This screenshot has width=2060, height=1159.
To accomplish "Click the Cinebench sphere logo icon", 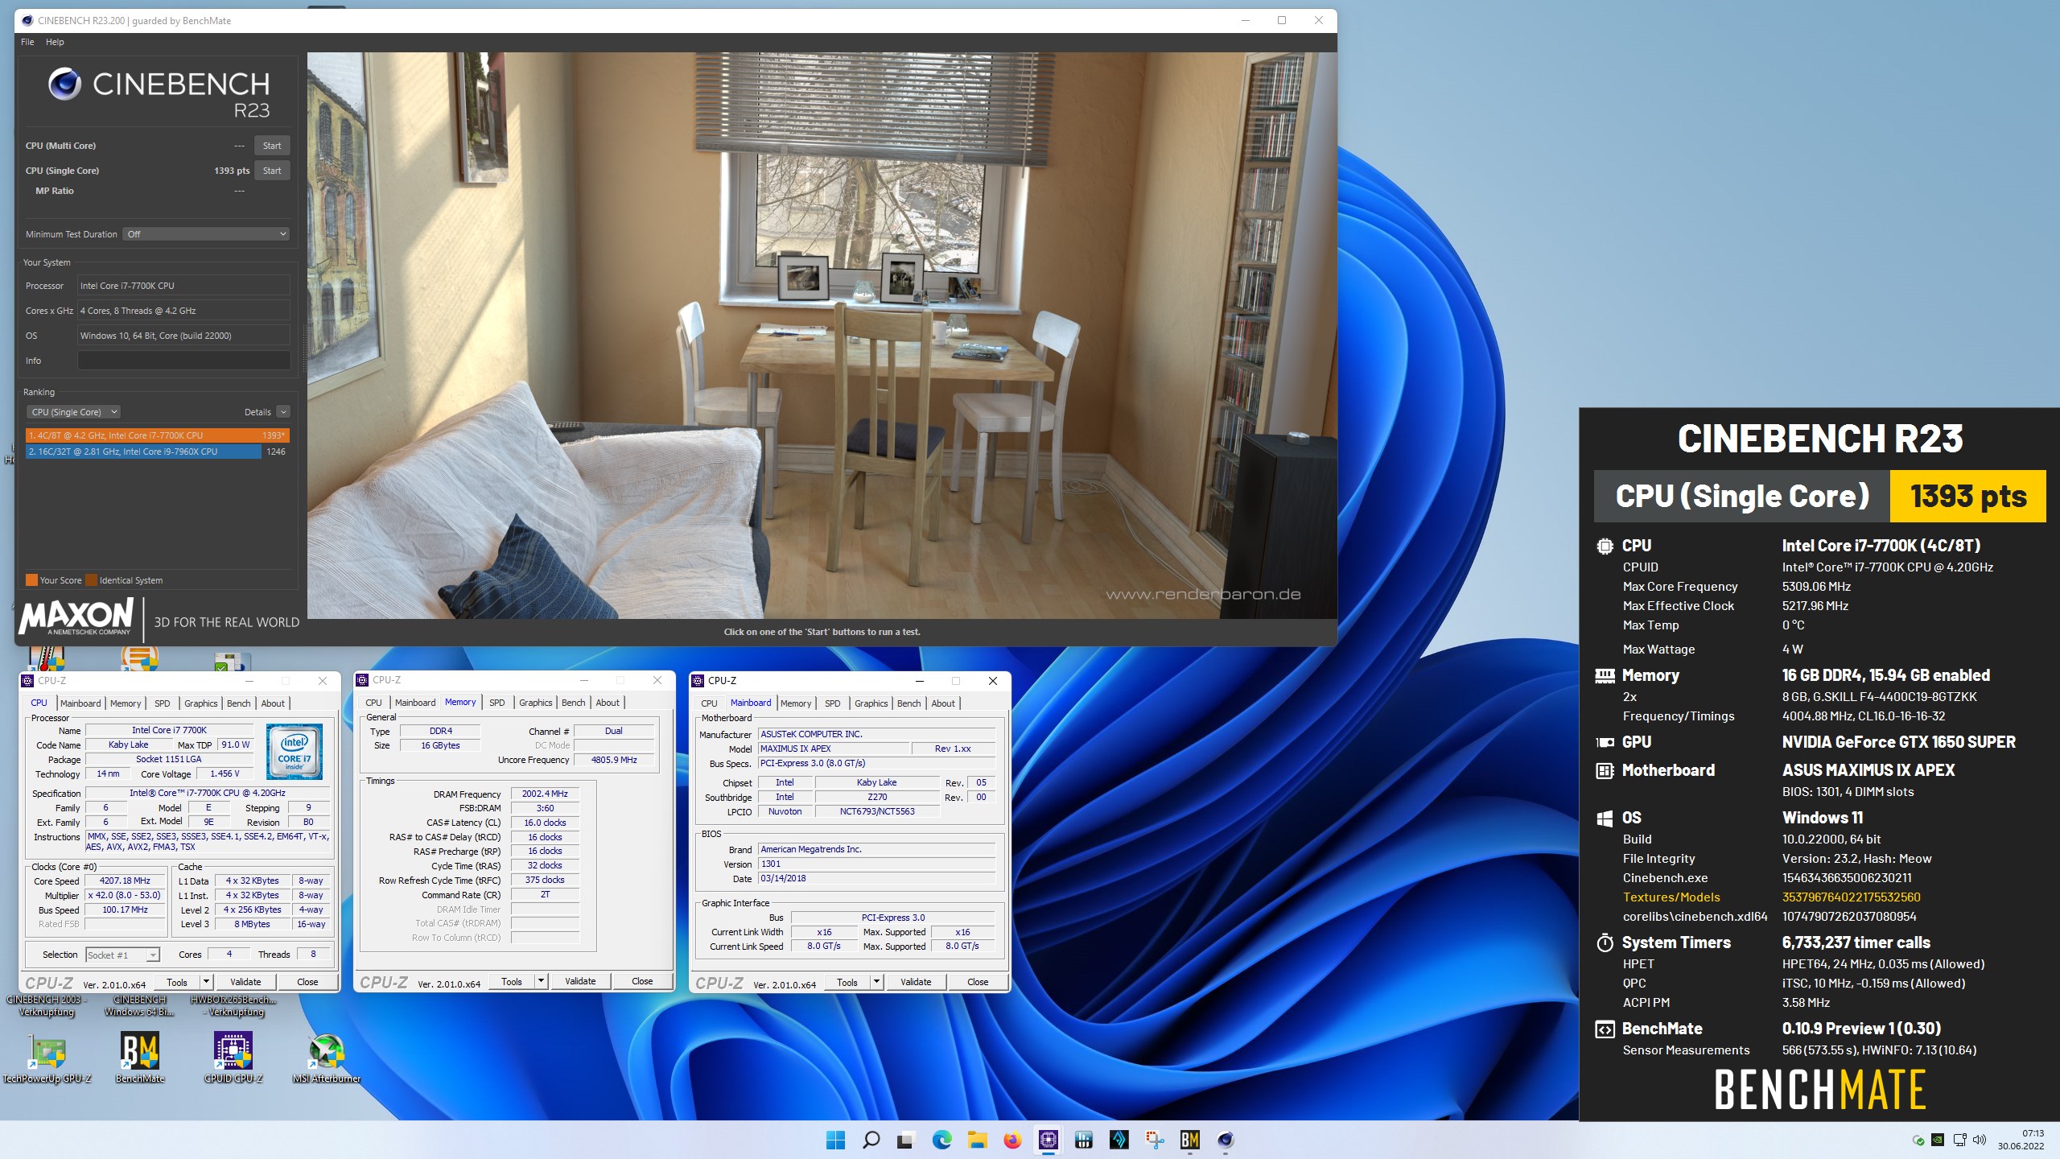I will (x=65, y=84).
